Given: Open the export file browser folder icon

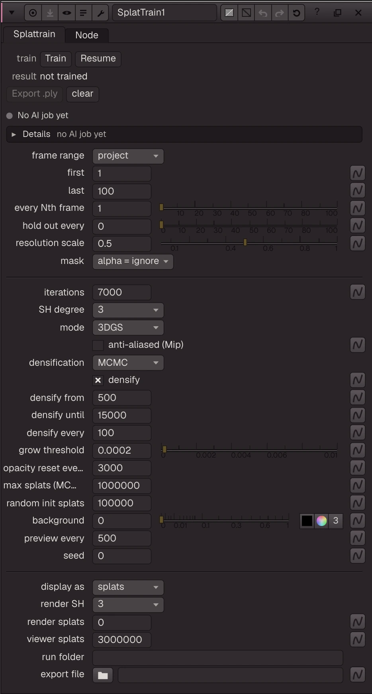Looking at the screenshot, I should coord(103,675).
